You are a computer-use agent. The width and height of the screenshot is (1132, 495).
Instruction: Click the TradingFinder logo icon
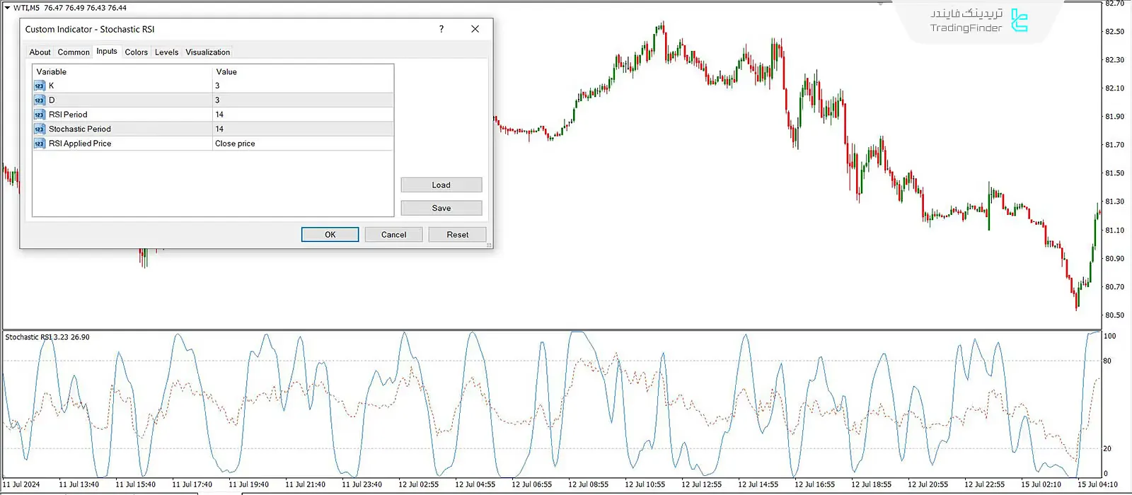pyautogui.click(x=1019, y=21)
